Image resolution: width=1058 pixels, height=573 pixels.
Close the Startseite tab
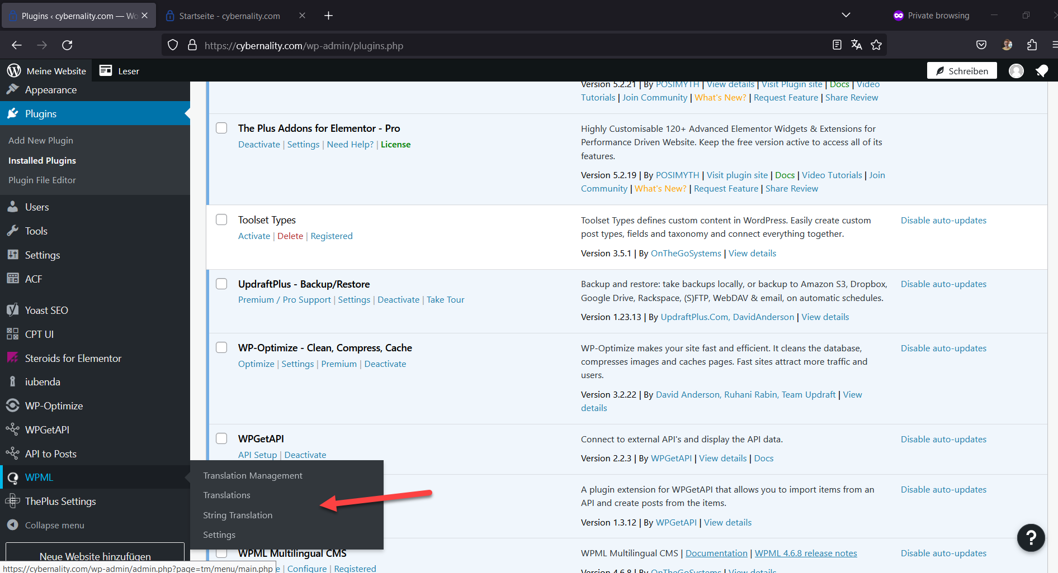(x=302, y=16)
